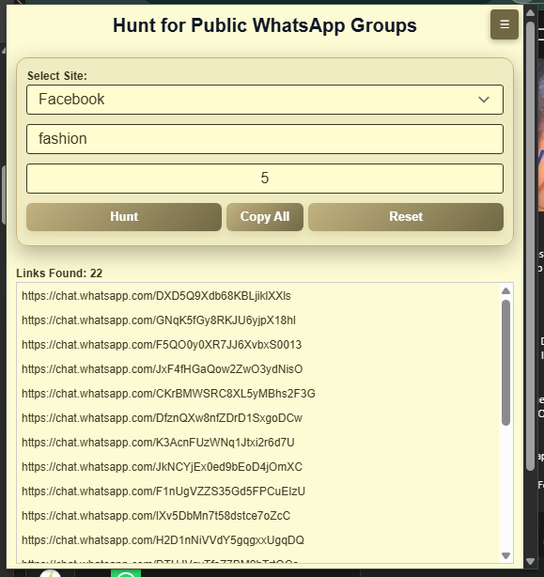Image resolution: width=544 pixels, height=577 pixels.
Task: Open the GNqK5fGy8RKJU6yjpX18hl group link
Action: click(x=159, y=320)
